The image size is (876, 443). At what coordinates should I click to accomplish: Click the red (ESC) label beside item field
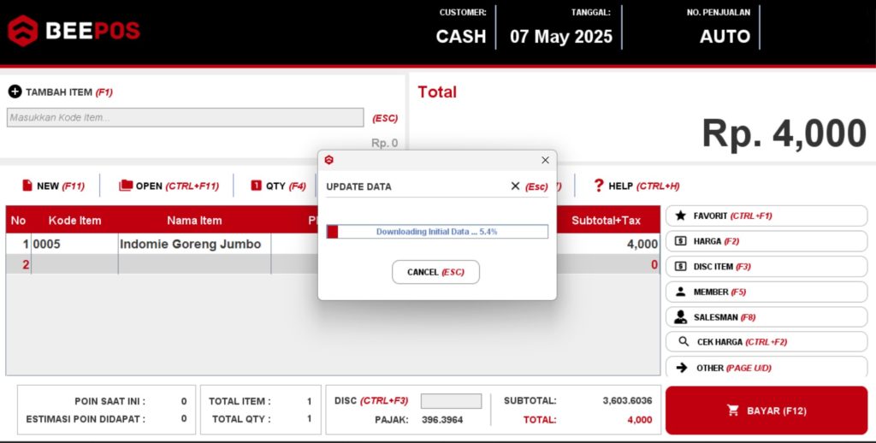(x=385, y=118)
